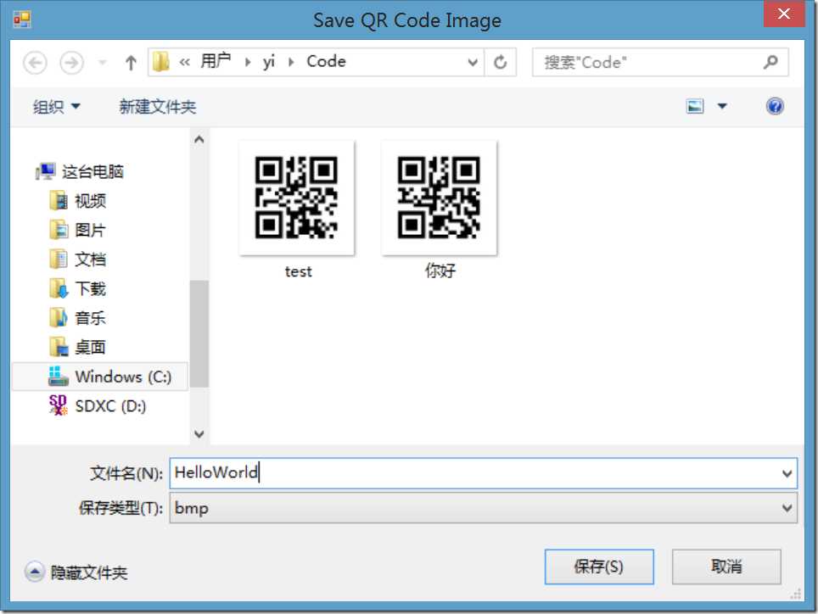Open view options dropdown arrow
This screenshot has width=818, height=614.
point(722,106)
